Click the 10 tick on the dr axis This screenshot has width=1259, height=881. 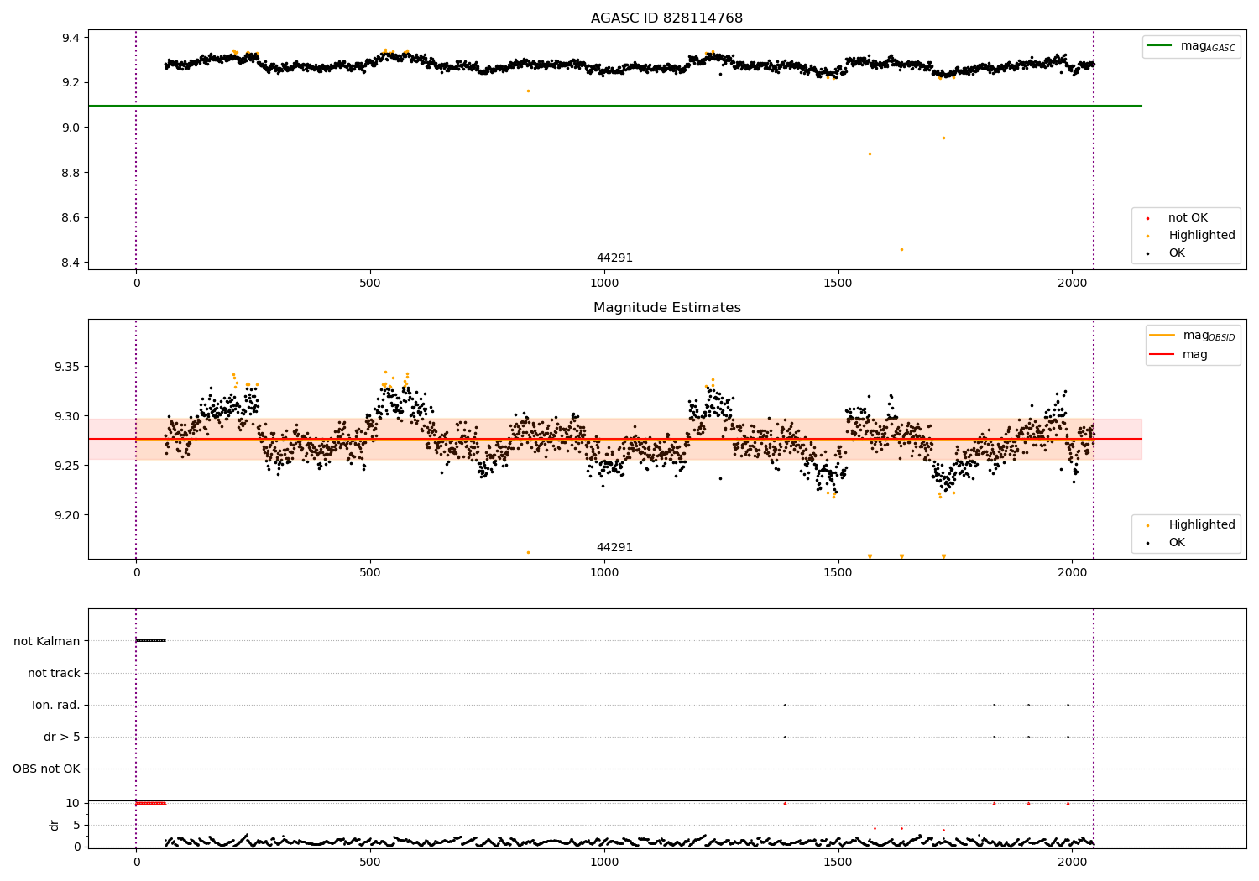(x=73, y=804)
